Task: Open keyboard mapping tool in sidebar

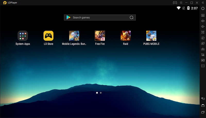Action: coord(203,15)
